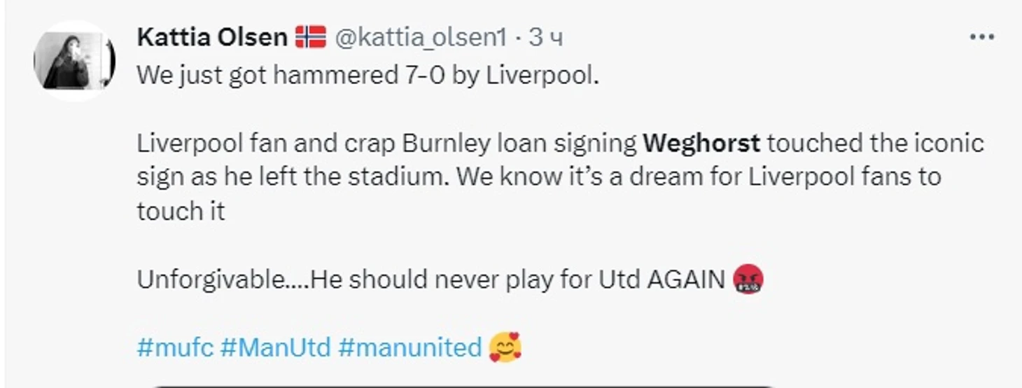Open Kattia Olsen's profile avatar
Viewport: 1022px width, 388px height.
pyautogui.click(x=73, y=61)
